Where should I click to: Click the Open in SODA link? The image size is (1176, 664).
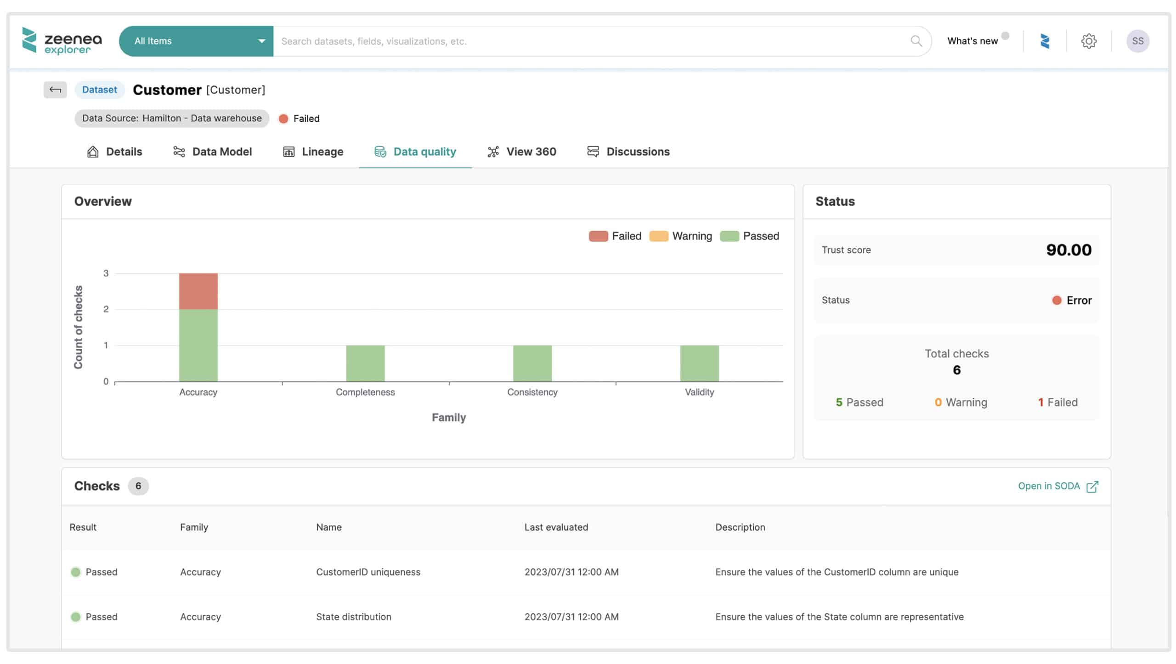pos(1049,486)
